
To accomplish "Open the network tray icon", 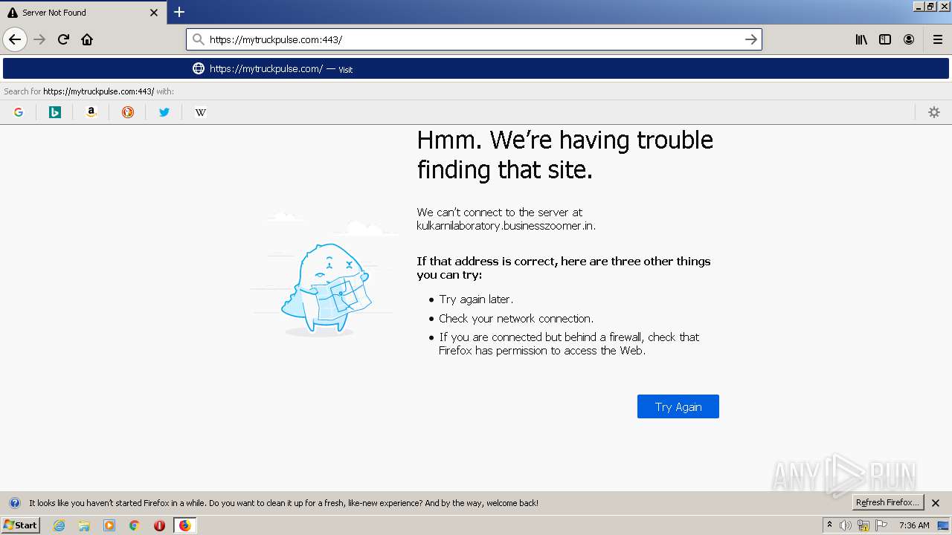I will coord(863,526).
